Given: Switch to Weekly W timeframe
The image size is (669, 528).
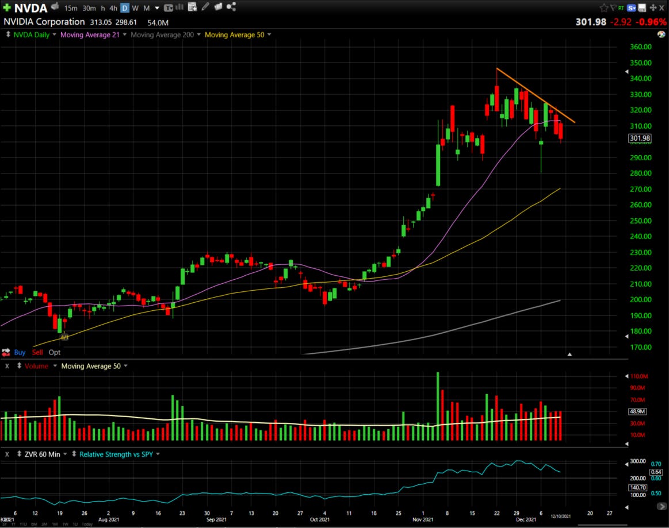Looking at the screenshot, I should point(135,8).
